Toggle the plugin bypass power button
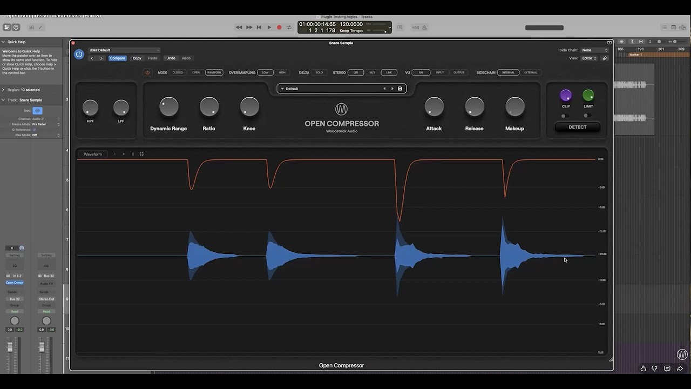Image resolution: width=691 pixels, height=389 pixels. 79,54
